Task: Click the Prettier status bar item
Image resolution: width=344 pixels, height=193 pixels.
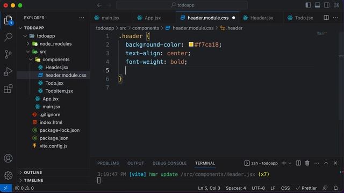Action: [x=306, y=188]
